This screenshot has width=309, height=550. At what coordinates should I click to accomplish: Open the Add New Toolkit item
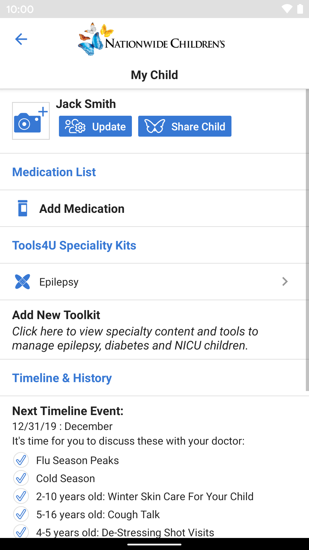[x=135, y=330]
